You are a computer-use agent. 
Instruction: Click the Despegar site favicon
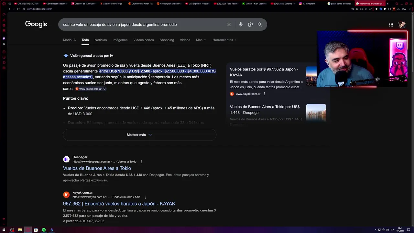pyautogui.click(x=66, y=159)
